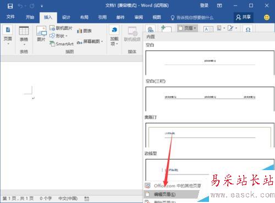Open the Customize Quick Access Toolbar arrow

pos(42,6)
